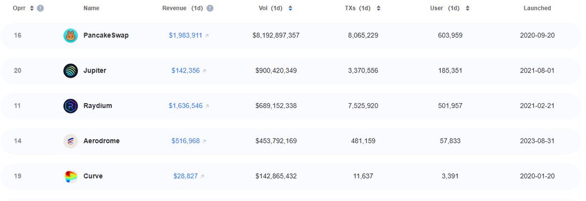Sort table by Vol (1d) arrows
Screen dimensions: 586x201
(x=290, y=8)
